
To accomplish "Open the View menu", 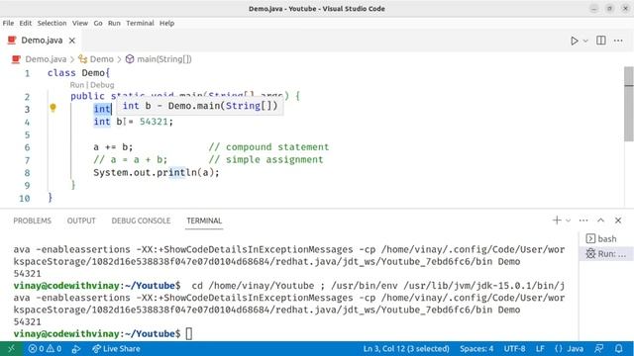I will click(x=80, y=23).
